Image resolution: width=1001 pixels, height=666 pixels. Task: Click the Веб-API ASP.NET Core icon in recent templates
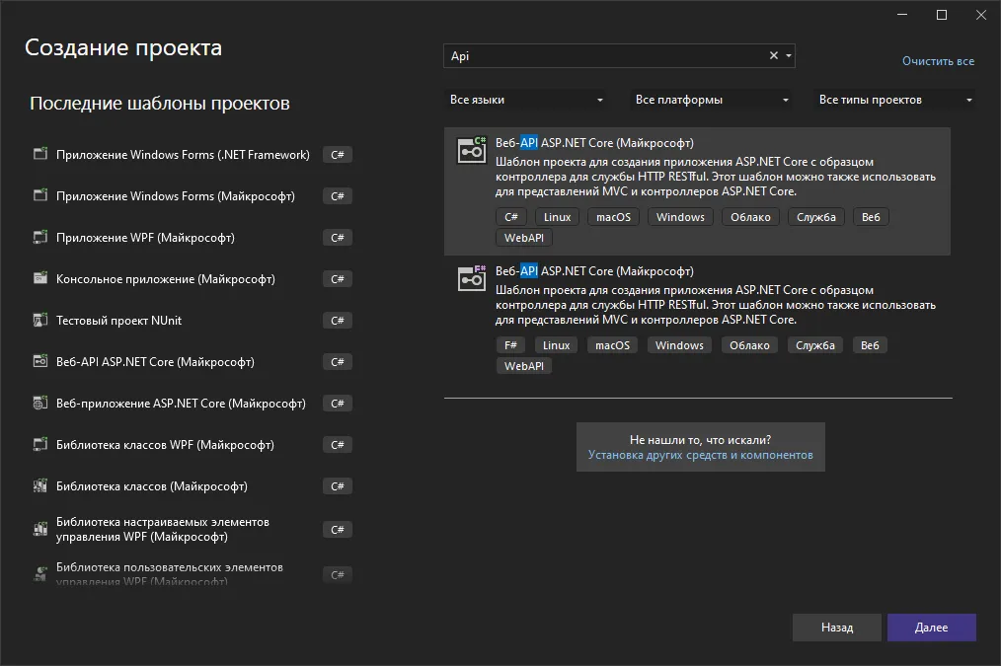click(40, 361)
